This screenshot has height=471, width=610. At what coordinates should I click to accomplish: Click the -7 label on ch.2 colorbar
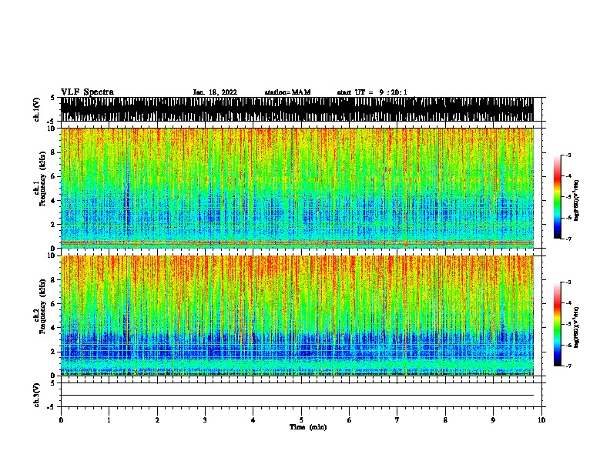click(568, 366)
